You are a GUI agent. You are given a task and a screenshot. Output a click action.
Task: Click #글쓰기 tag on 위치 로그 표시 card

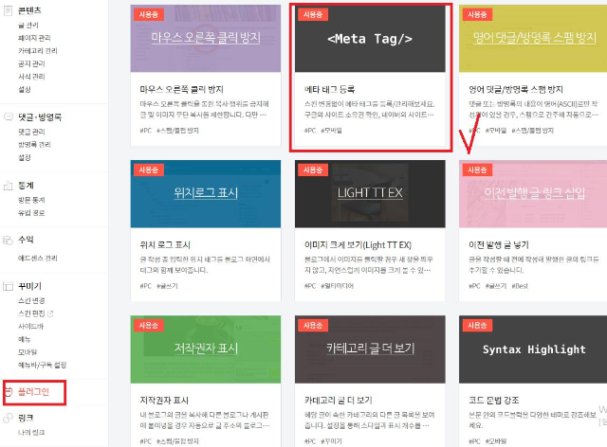(x=167, y=286)
